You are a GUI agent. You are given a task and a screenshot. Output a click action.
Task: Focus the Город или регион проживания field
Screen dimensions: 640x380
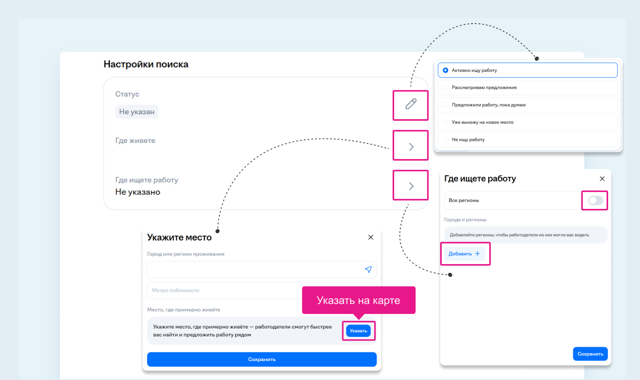point(262,270)
